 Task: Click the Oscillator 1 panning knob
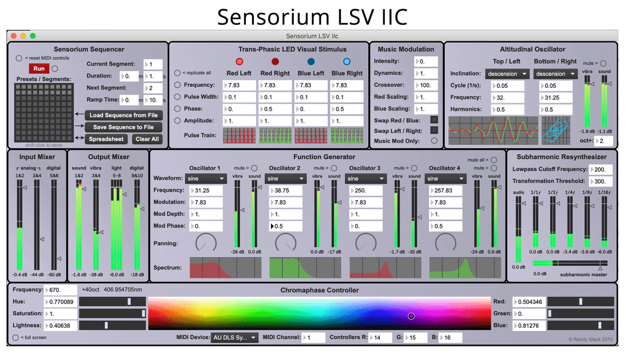[206, 243]
